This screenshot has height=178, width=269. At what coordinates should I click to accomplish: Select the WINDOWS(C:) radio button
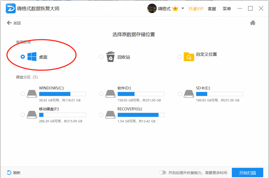(x=23, y=94)
